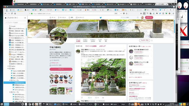Collapse the 弁護士 bookmark folder
This screenshot has height=106, width=189.
(8, 69)
